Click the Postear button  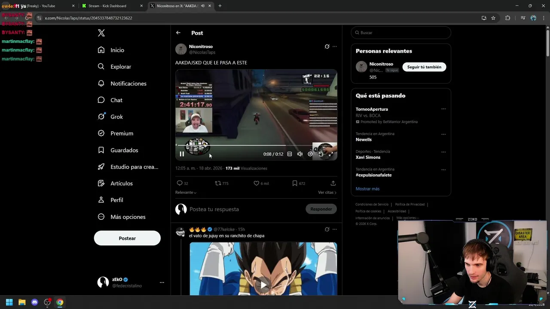point(127,238)
